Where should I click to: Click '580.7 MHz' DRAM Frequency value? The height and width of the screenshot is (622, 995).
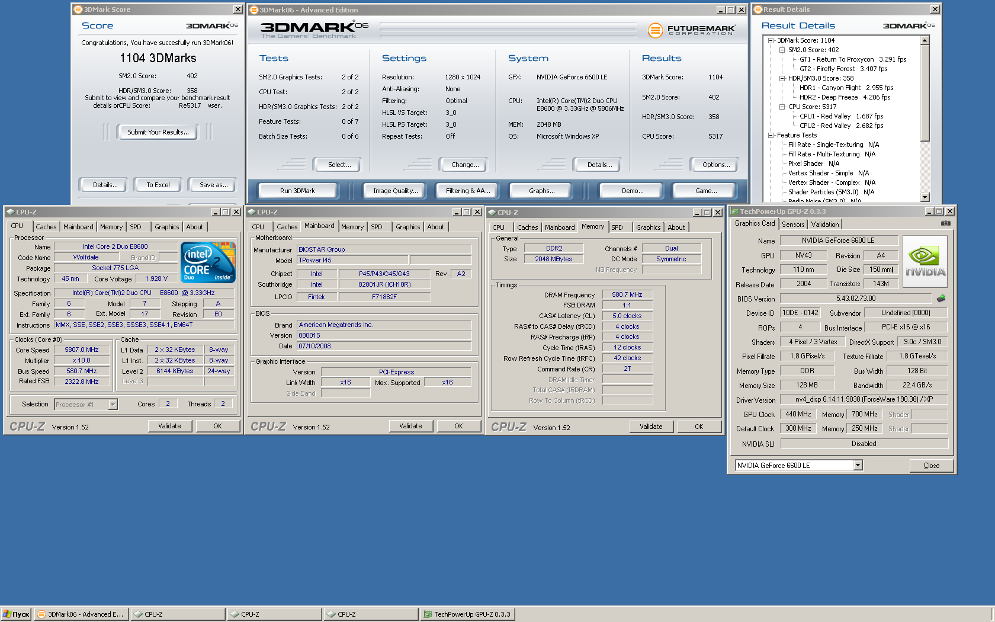[x=627, y=294]
